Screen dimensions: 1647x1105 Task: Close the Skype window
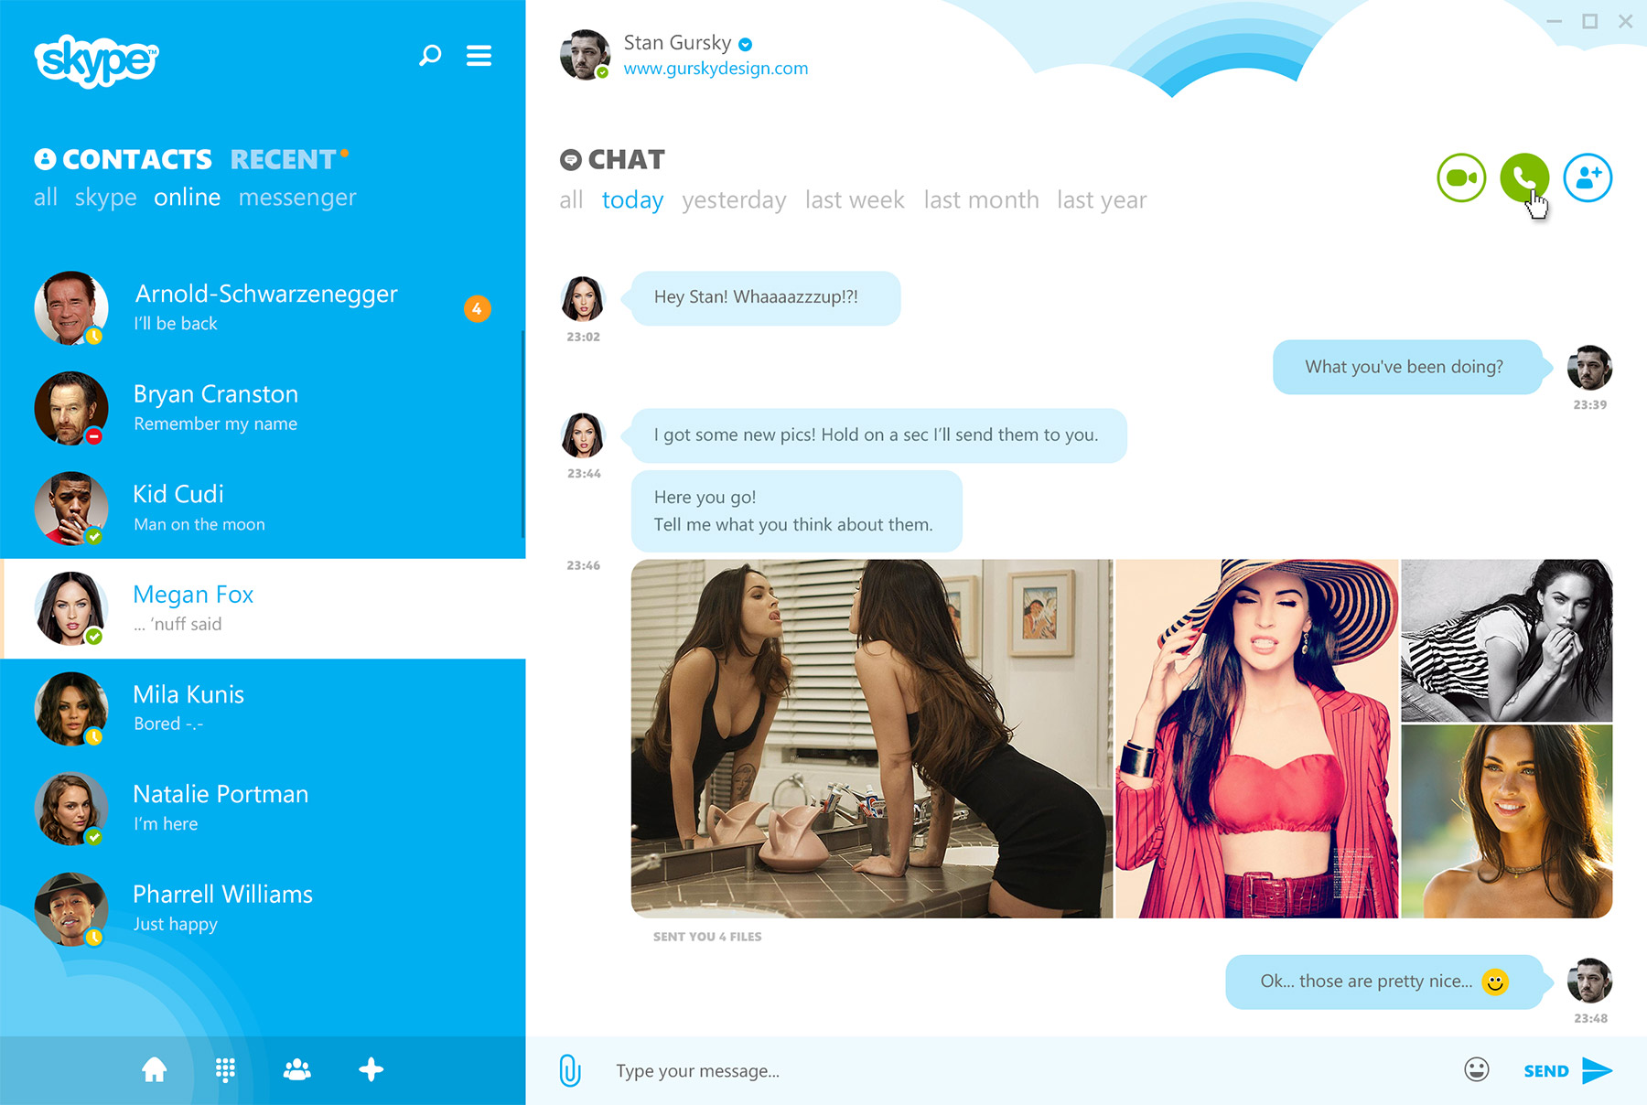coord(1625,21)
